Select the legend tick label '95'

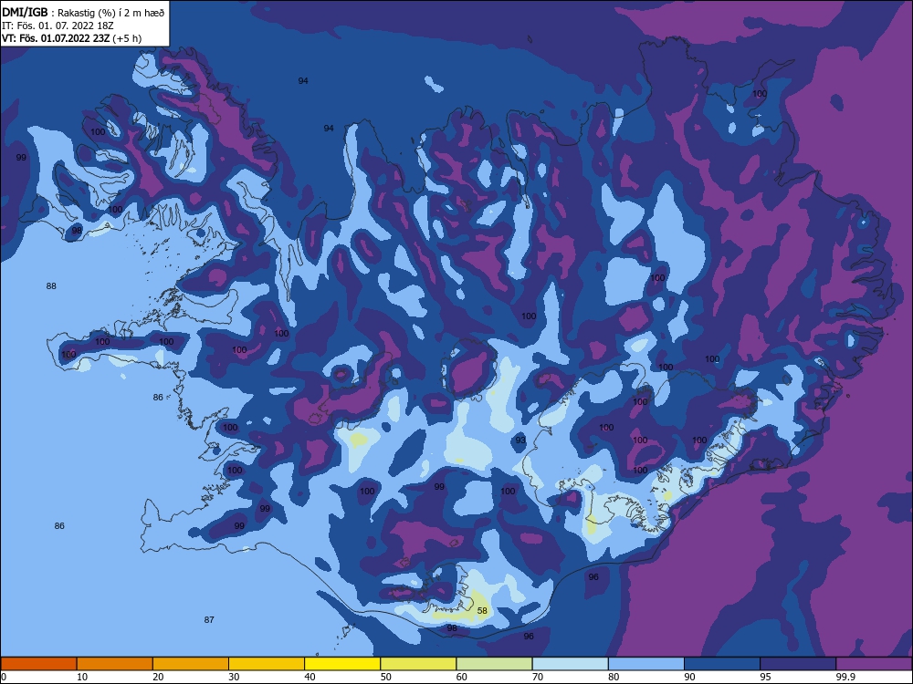coord(766,677)
